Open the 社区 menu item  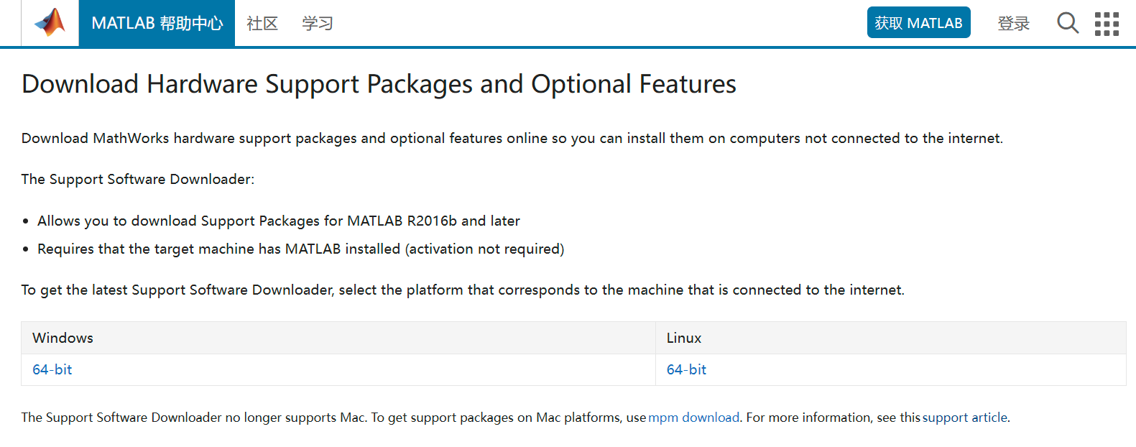[x=262, y=24]
